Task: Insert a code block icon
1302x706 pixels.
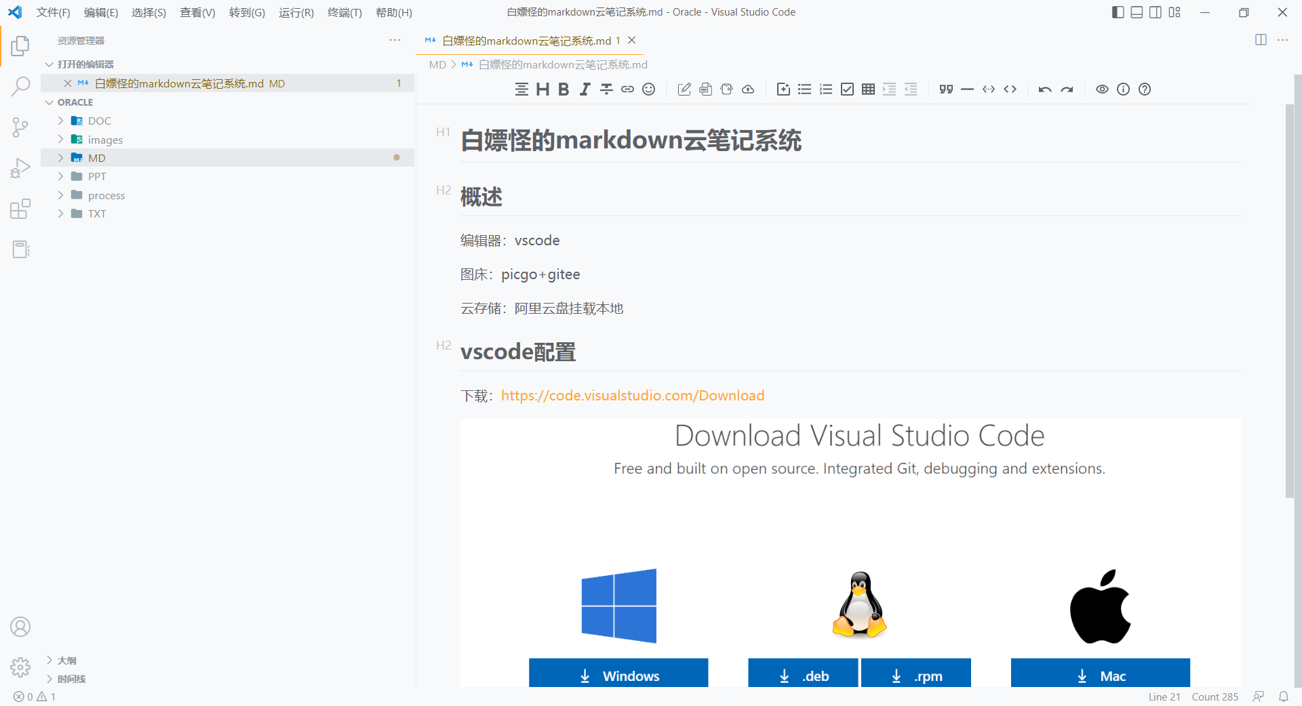Action: [1010, 89]
